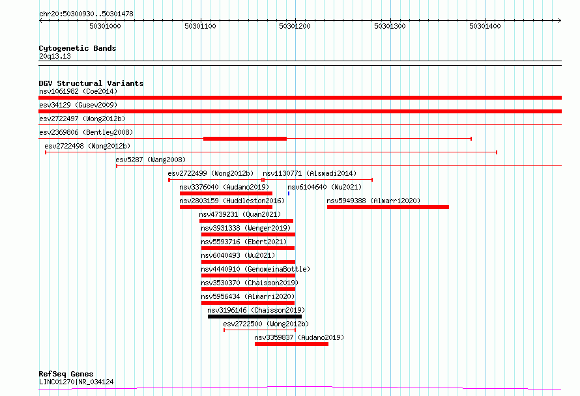Screen dimensions: 580x396
Task: Click the nsv4440910 (GenomeinaBottle) label
Action: tap(255, 269)
